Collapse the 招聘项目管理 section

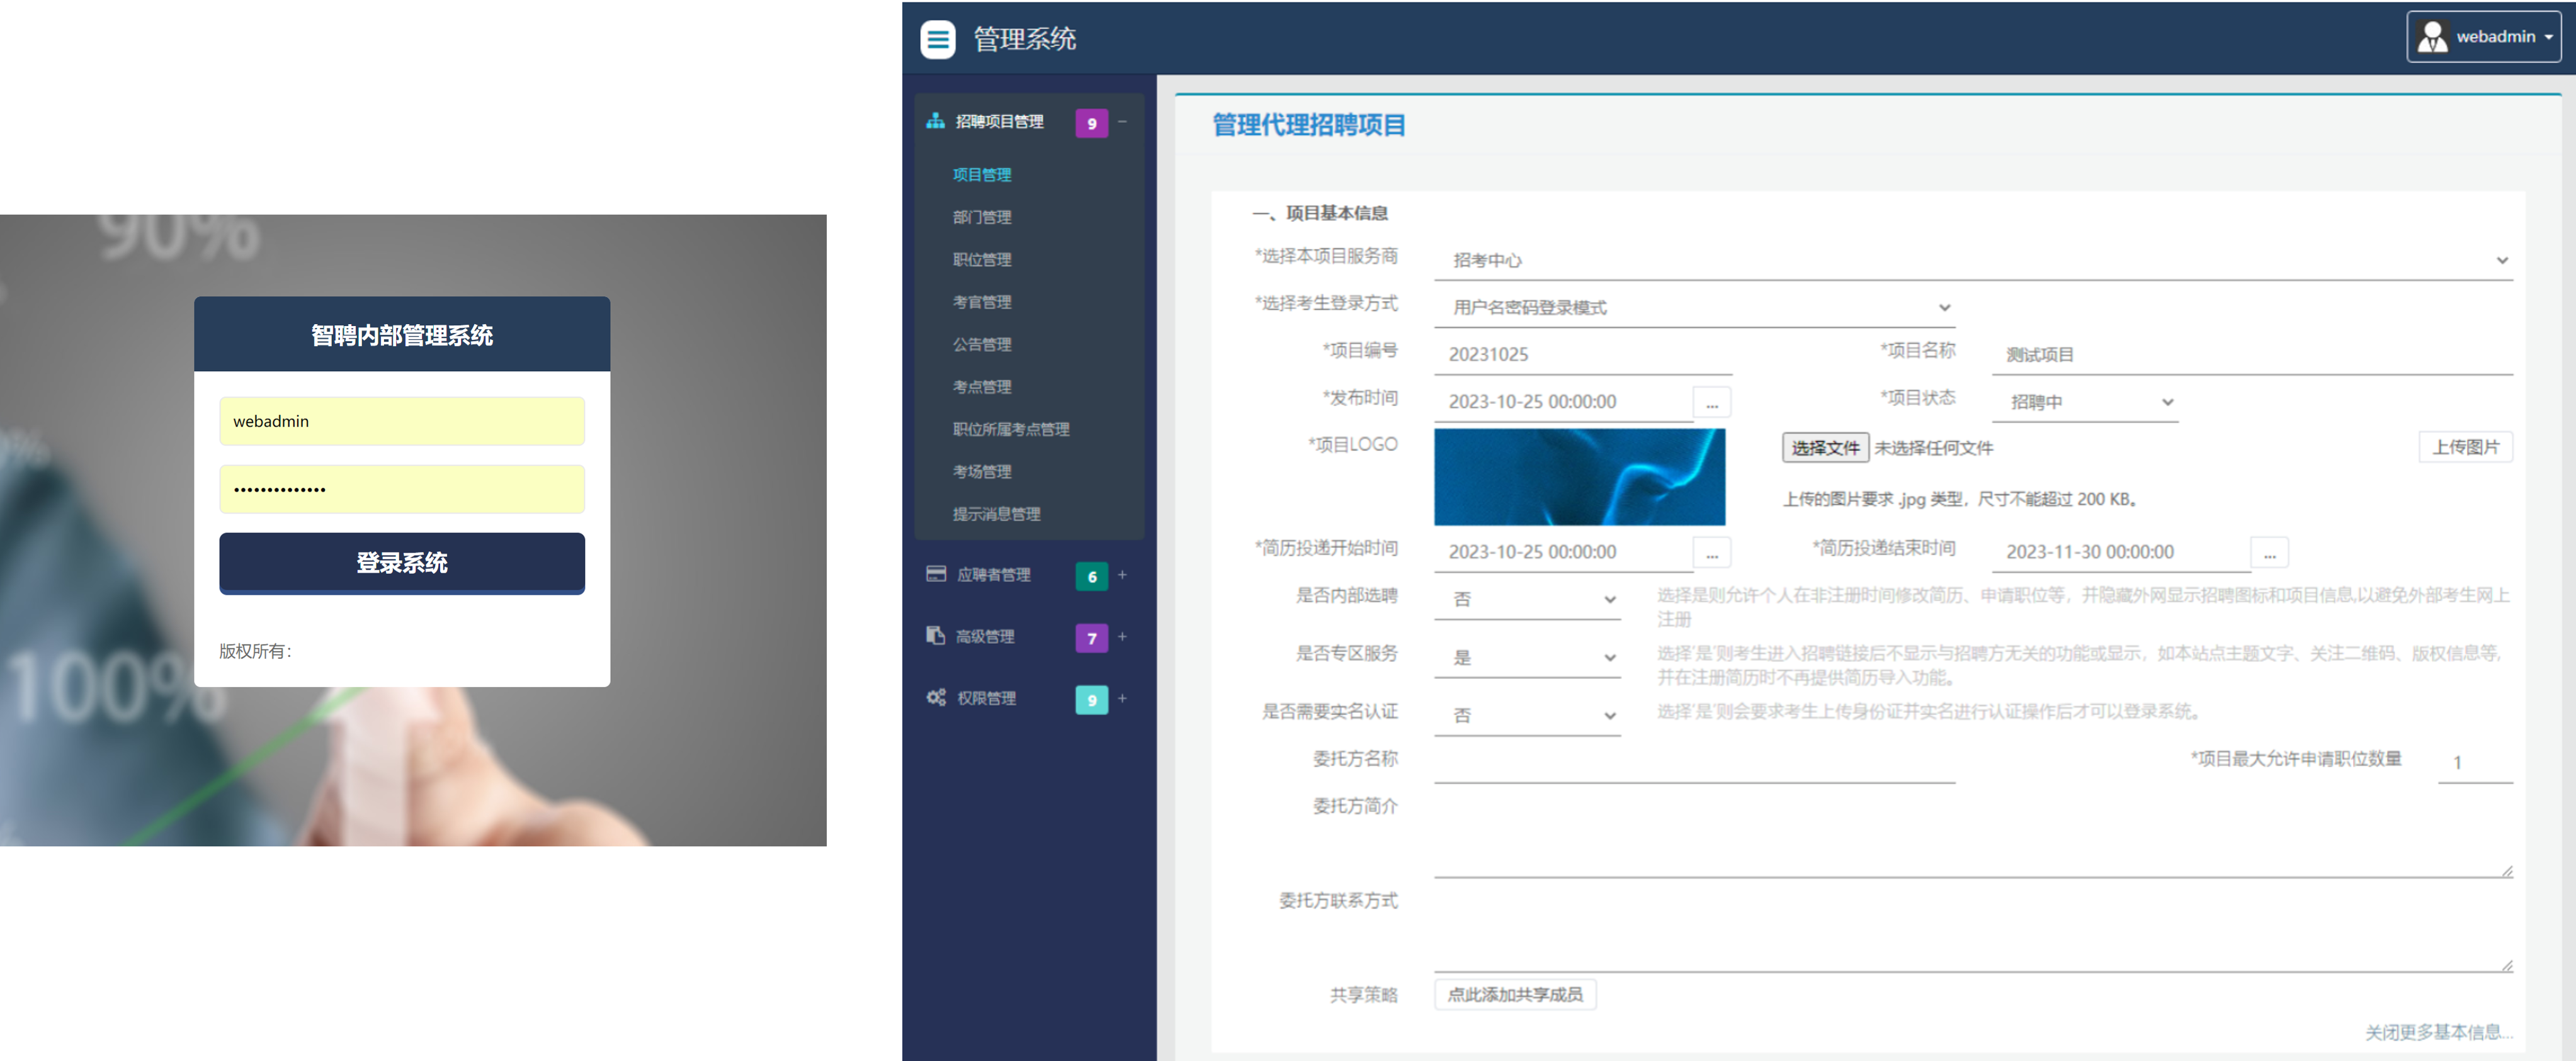1124,123
